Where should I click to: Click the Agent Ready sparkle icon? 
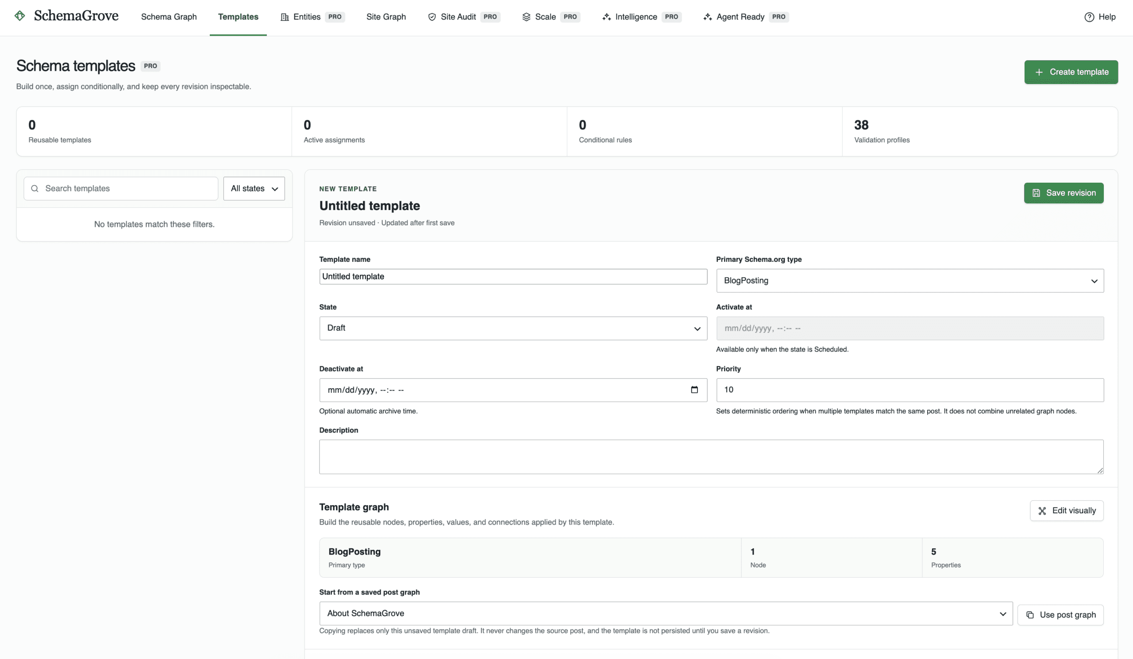(708, 17)
